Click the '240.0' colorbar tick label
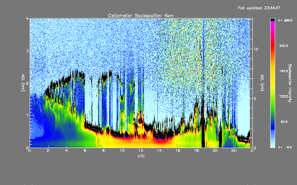 [x=284, y=46]
